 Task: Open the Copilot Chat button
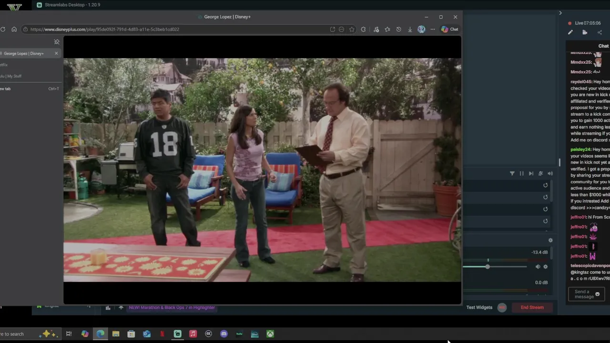(x=449, y=29)
